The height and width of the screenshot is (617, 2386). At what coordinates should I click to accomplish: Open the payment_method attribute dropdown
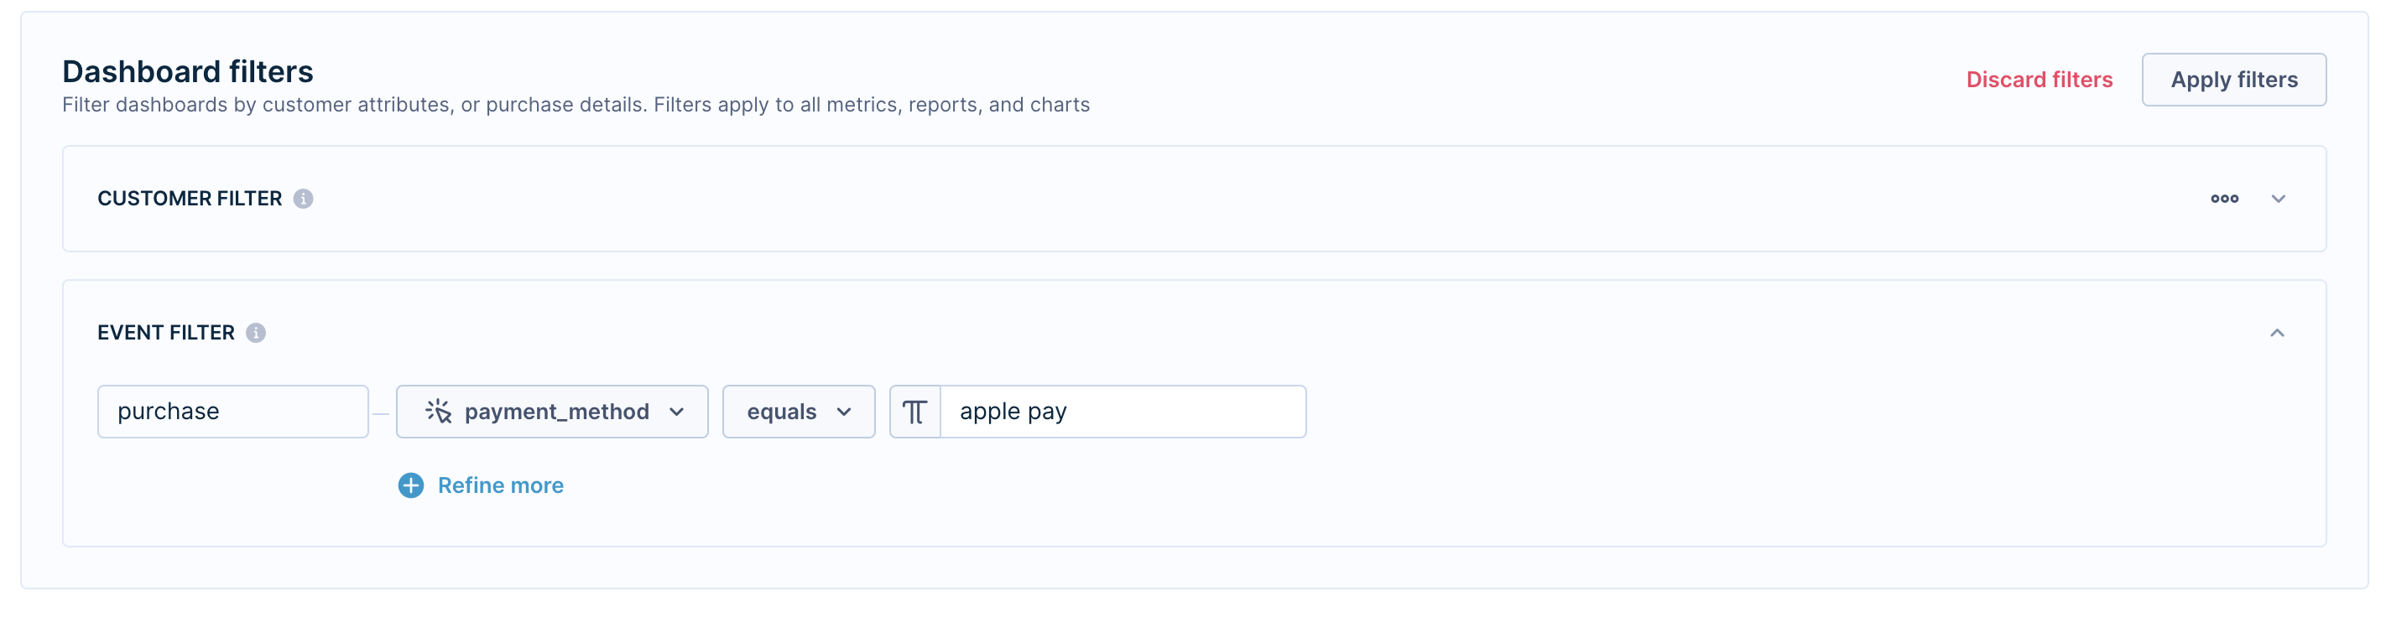point(552,412)
